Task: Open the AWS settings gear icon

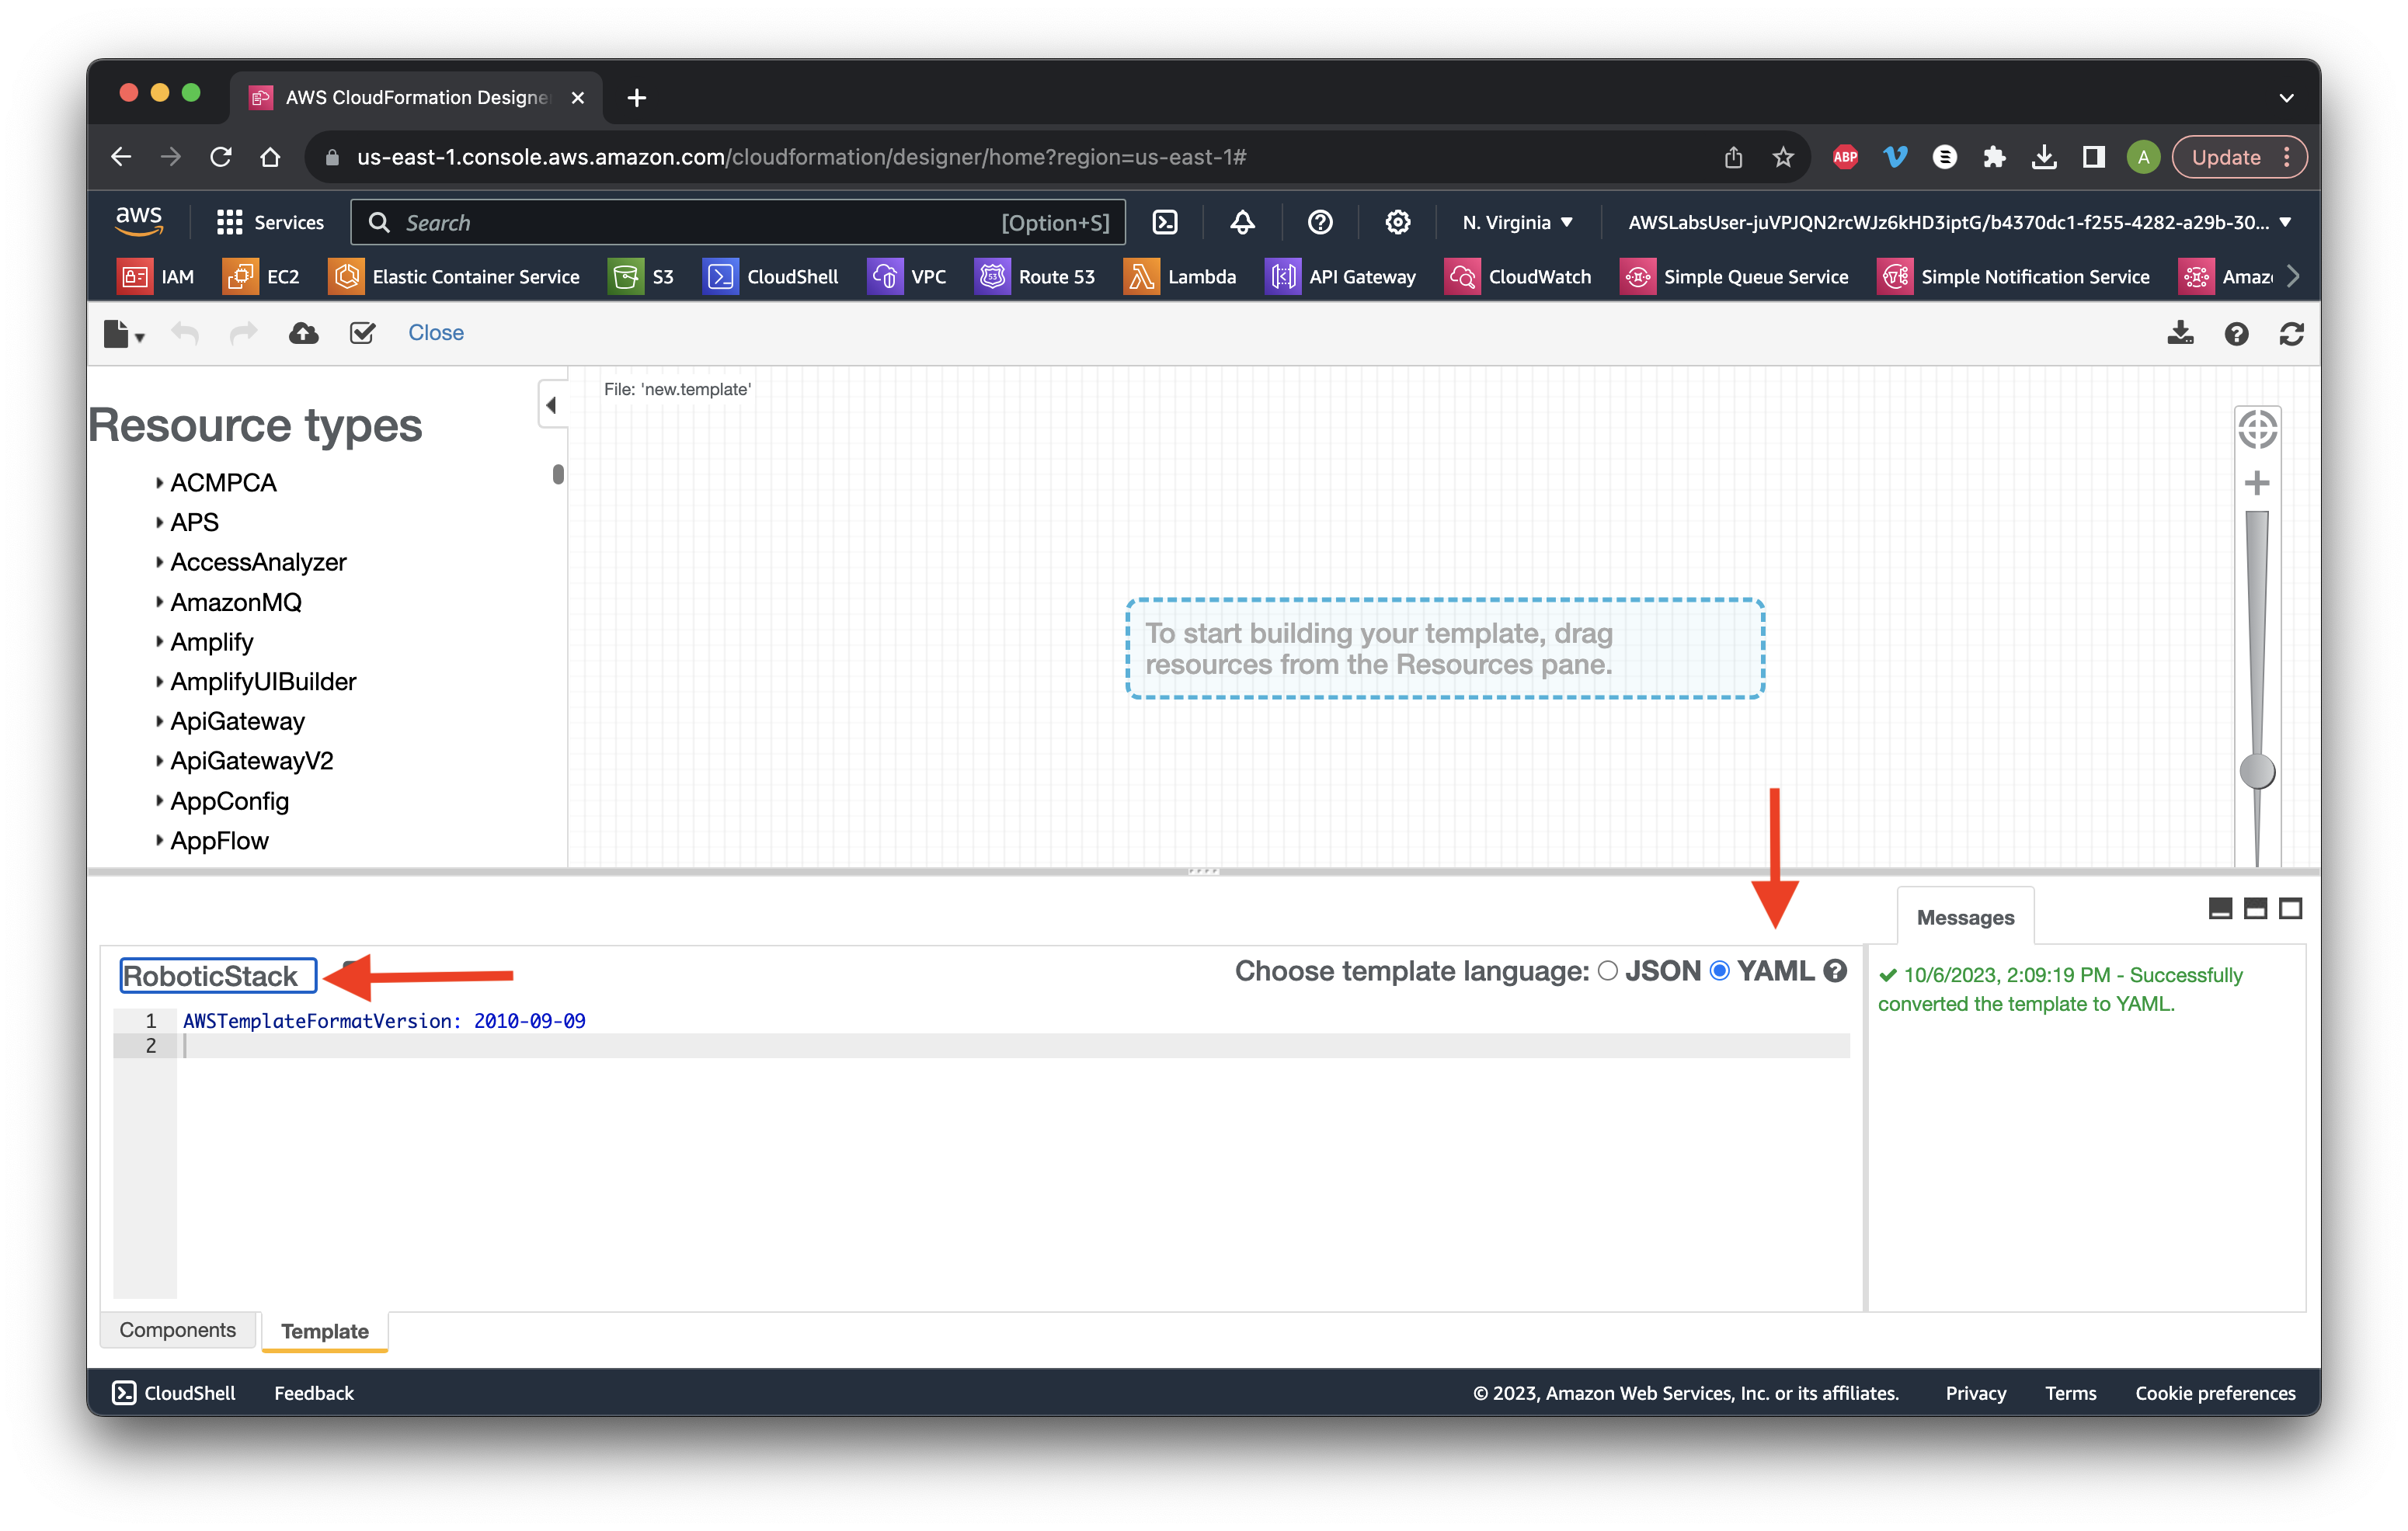Action: pos(1397,223)
